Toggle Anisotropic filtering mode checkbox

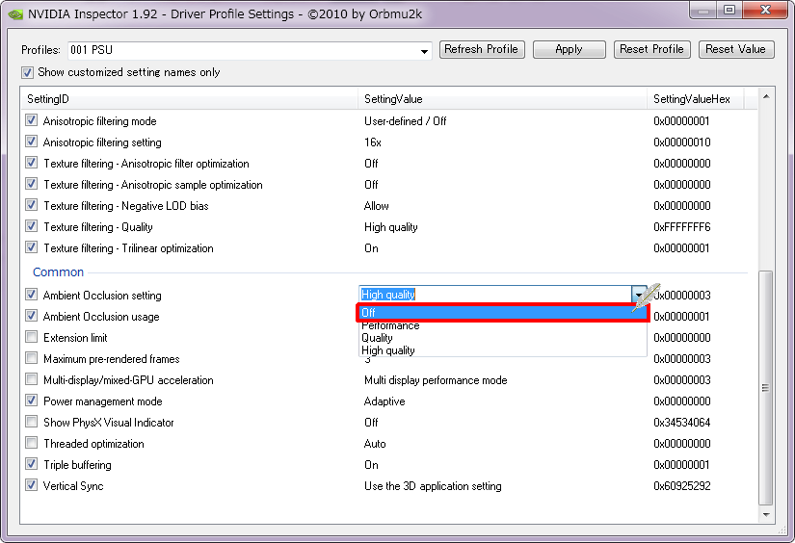pyautogui.click(x=32, y=120)
